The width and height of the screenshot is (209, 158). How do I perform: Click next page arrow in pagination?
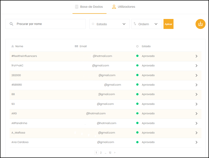[x=115, y=153]
